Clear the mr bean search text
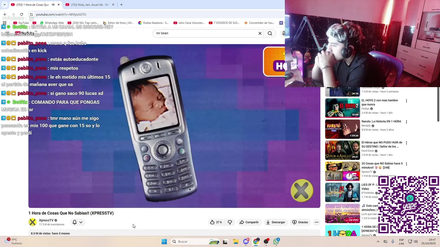 [260, 33]
